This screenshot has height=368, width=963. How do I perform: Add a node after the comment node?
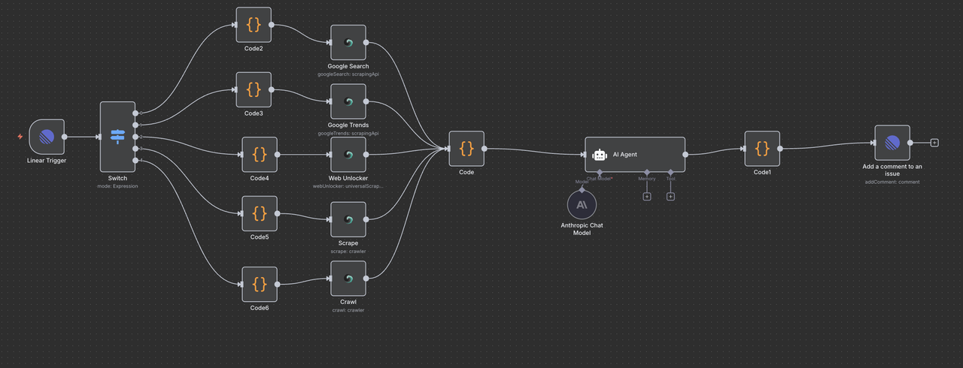(934, 143)
